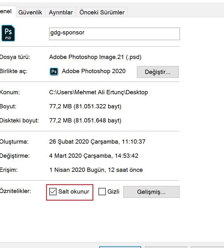Uncheck the Salt okunur checkbox
Viewport: 224px width, 248px height.
point(53,192)
